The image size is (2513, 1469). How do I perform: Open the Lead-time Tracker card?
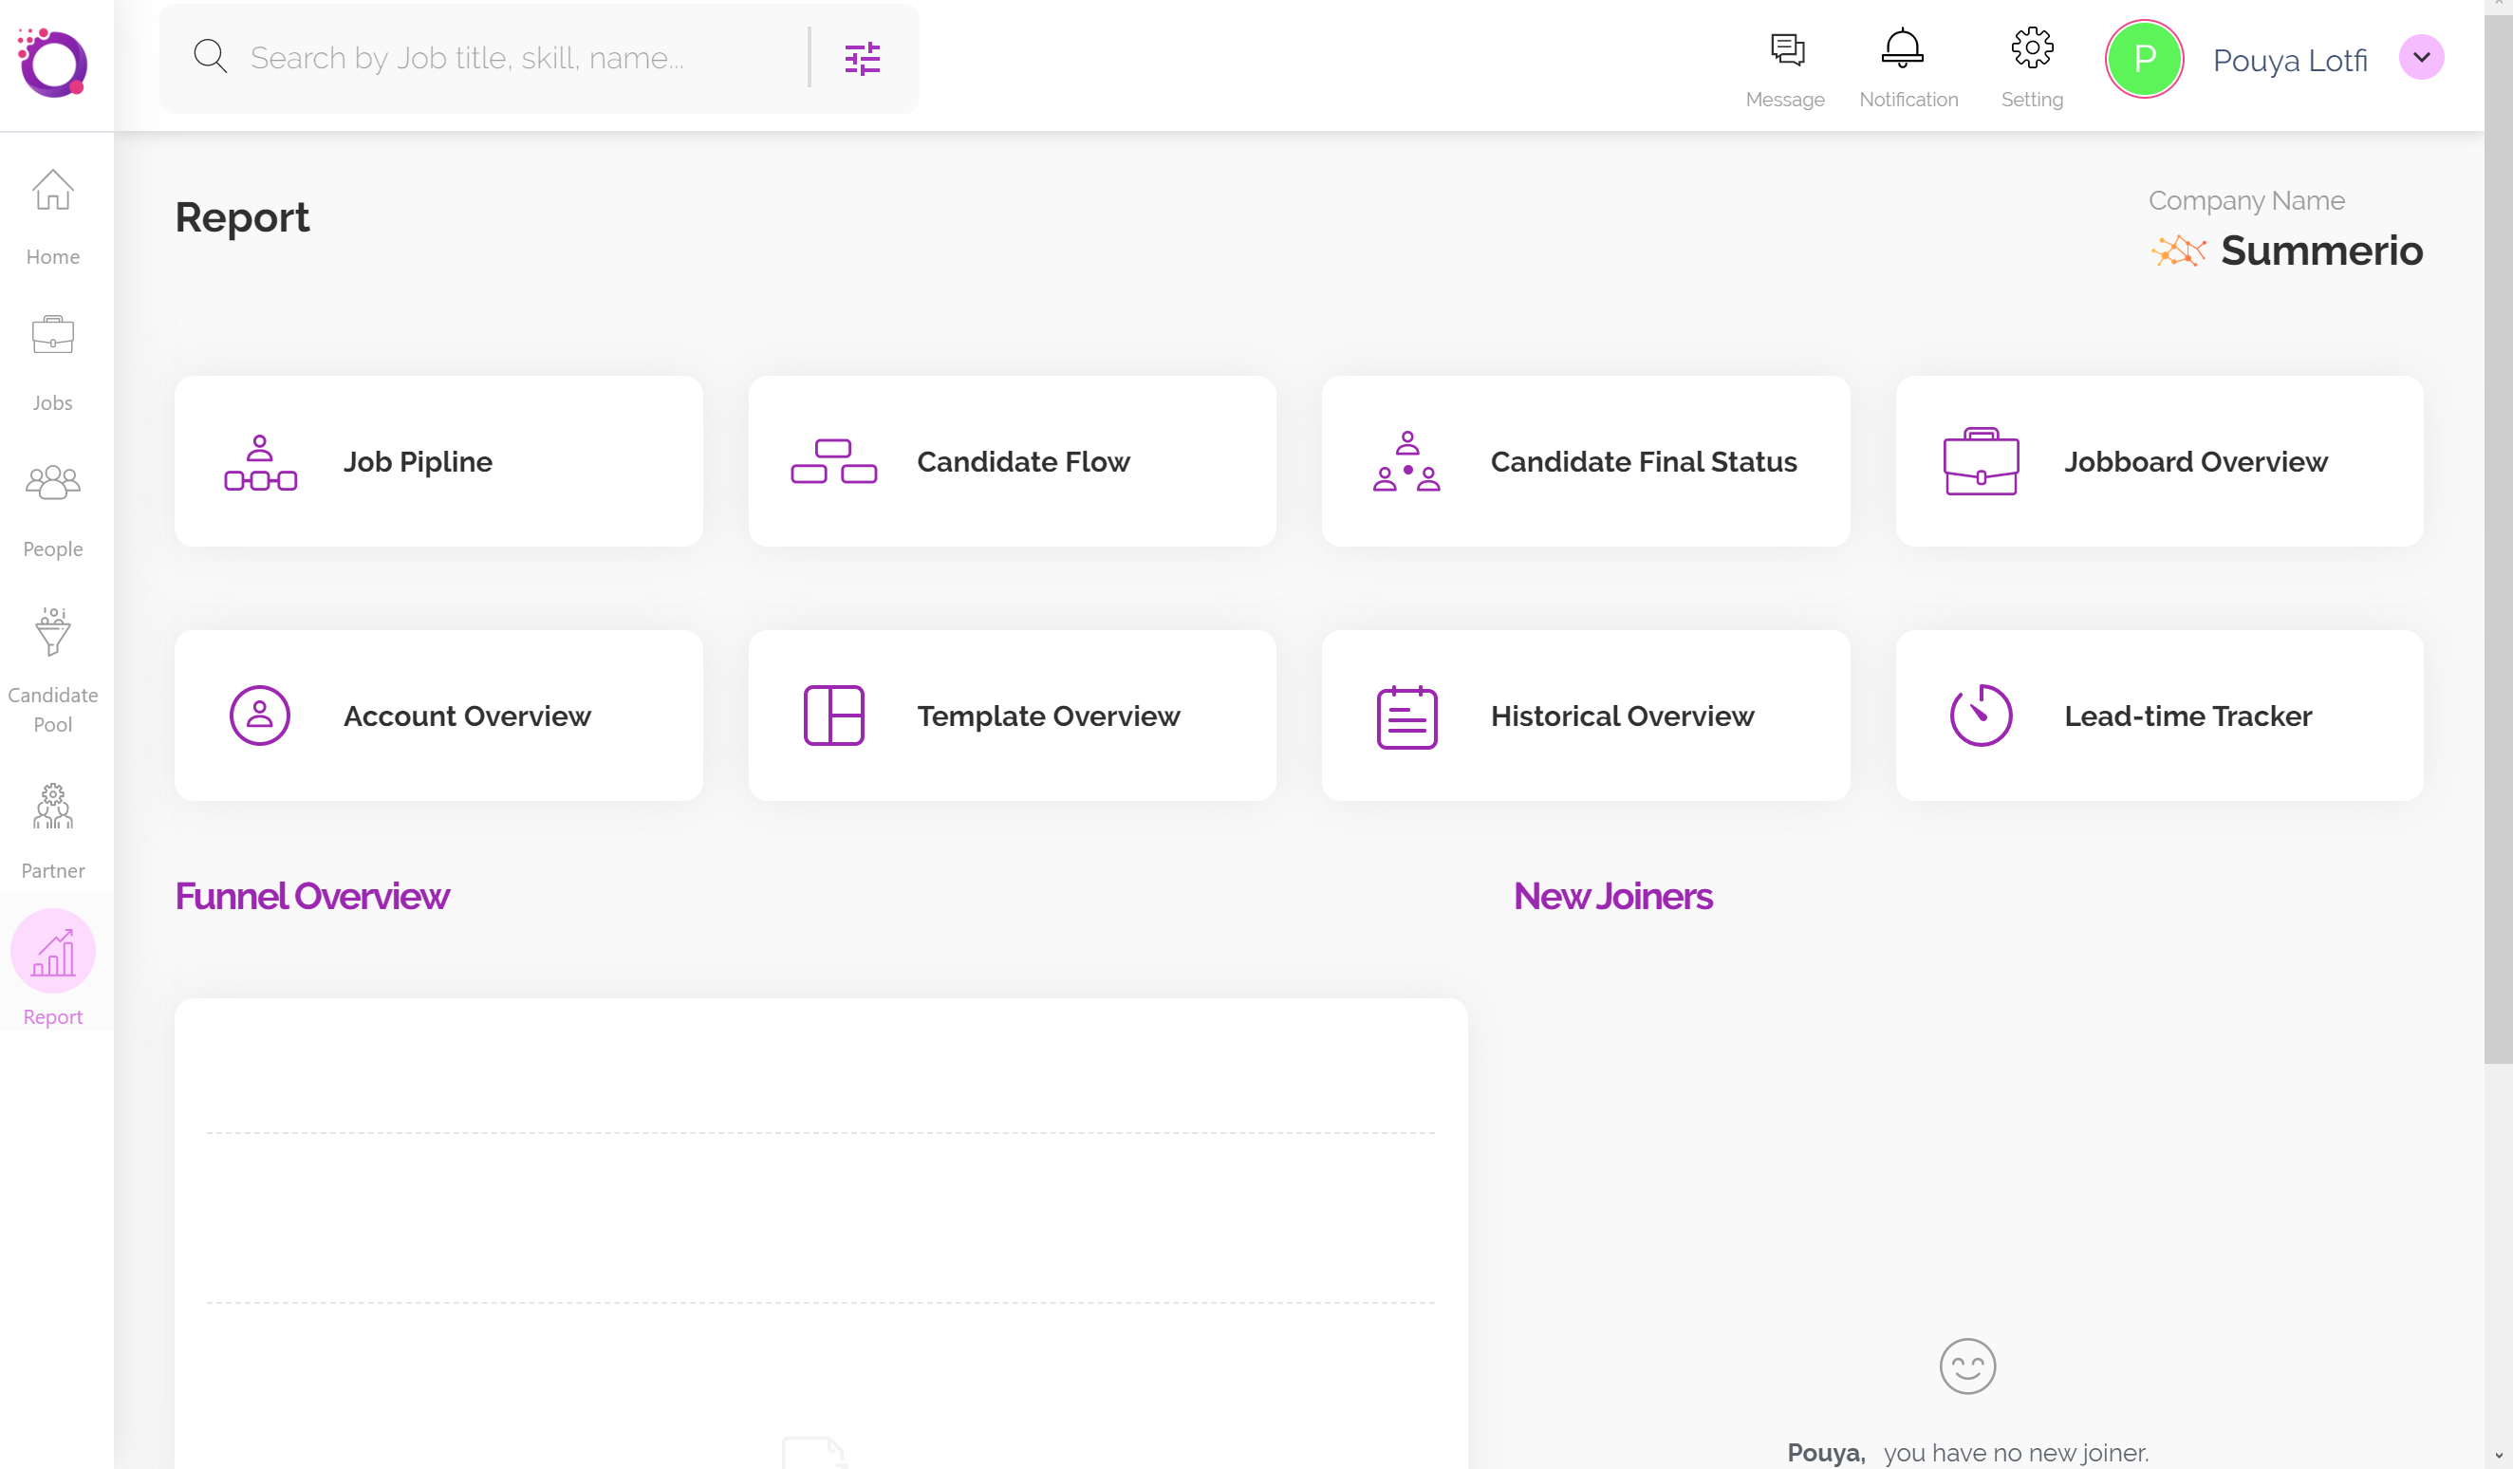tap(2159, 716)
